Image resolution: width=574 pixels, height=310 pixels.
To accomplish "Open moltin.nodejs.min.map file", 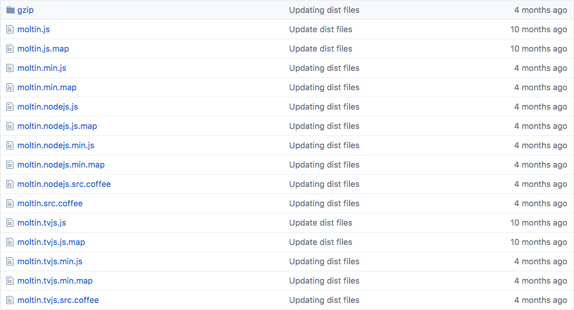I will tap(61, 165).
